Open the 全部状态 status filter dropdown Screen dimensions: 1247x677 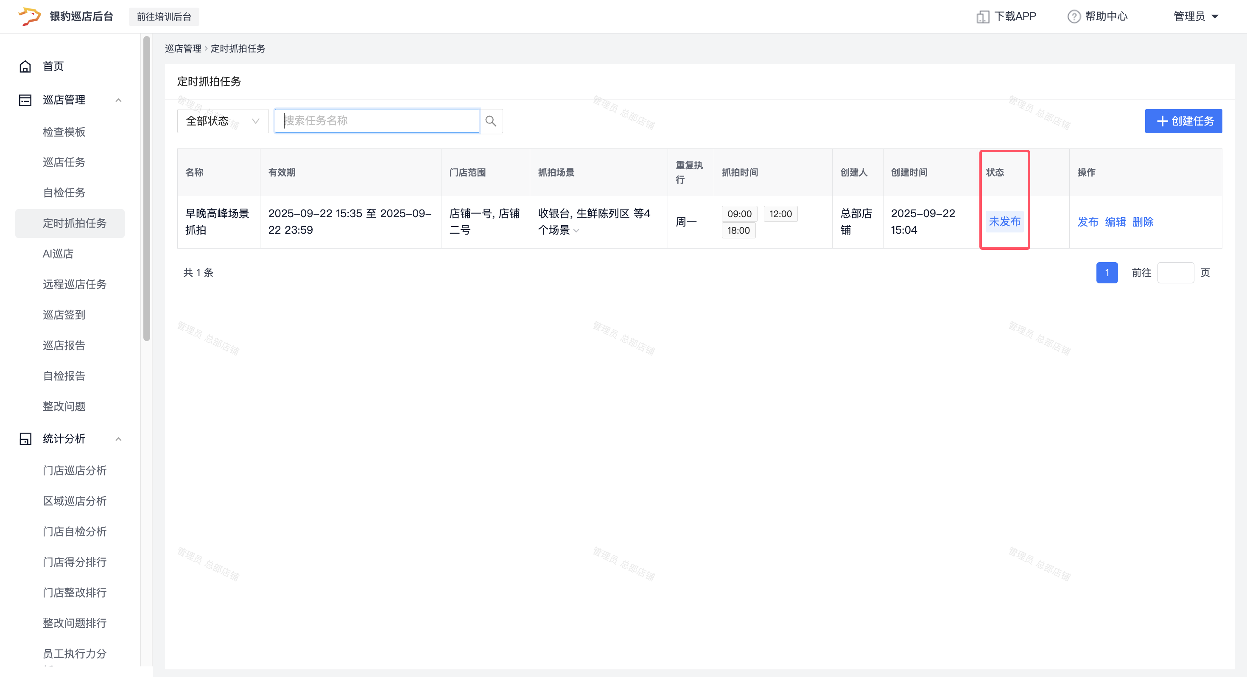point(223,121)
